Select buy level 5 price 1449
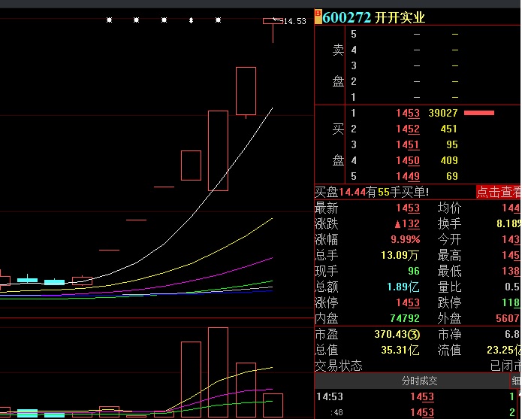522x419 pixels. [x=408, y=176]
